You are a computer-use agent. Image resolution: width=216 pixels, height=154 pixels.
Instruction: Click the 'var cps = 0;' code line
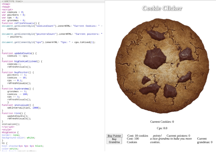(x=10, y=18)
